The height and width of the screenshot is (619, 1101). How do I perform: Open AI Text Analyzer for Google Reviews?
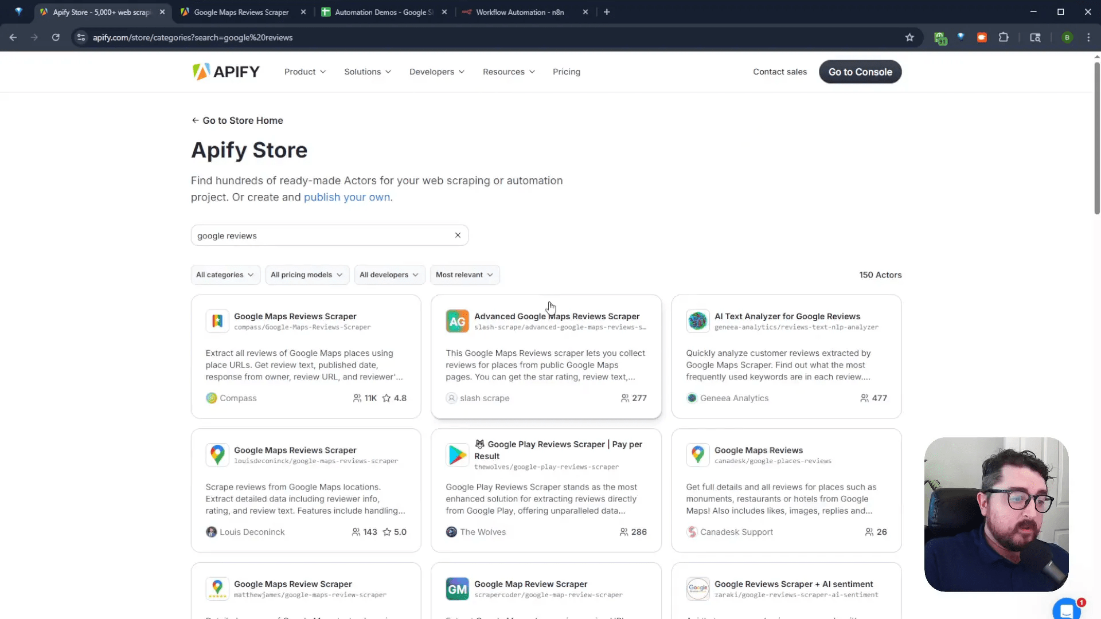click(787, 316)
